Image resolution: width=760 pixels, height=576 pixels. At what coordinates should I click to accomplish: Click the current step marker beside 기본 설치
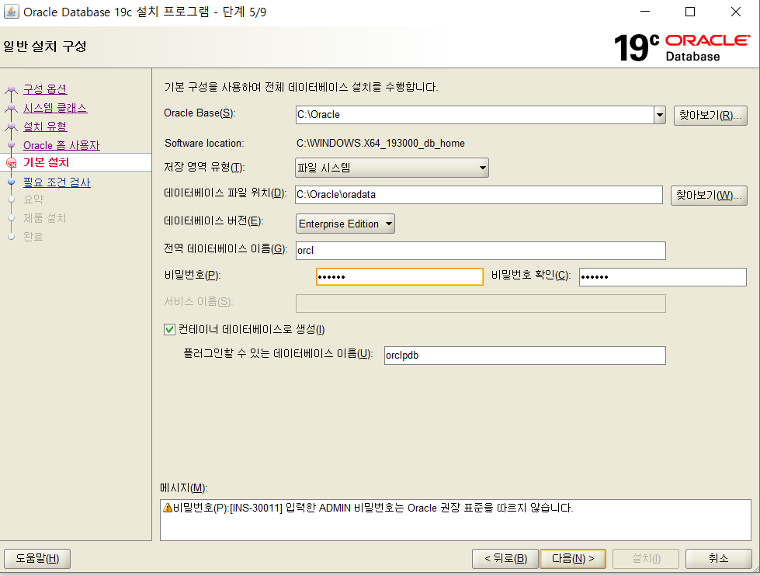coord(11,163)
